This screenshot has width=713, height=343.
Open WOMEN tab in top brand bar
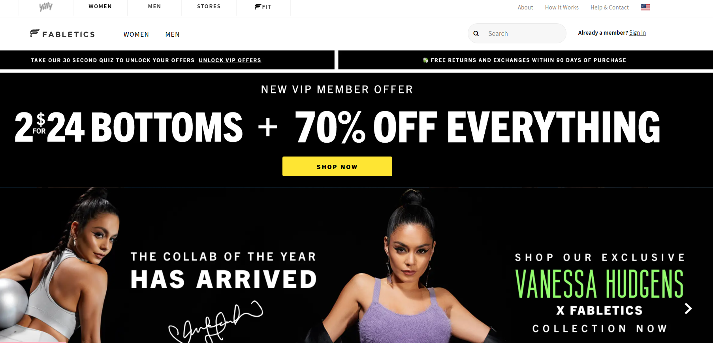click(100, 7)
